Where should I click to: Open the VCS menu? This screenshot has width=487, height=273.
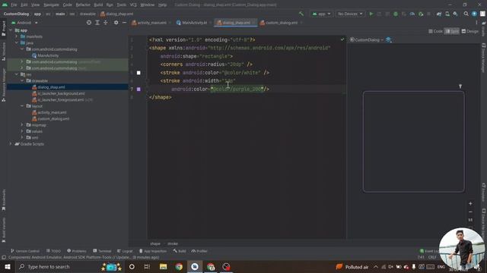click(x=133, y=5)
